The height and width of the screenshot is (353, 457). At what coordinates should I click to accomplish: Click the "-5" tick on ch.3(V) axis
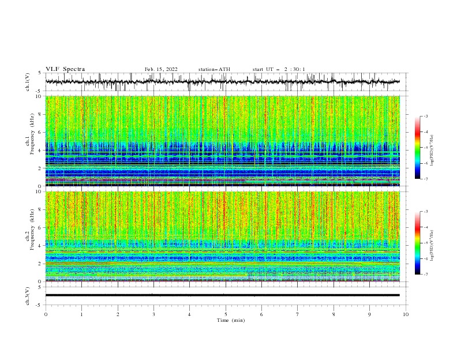click(x=39, y=305)
